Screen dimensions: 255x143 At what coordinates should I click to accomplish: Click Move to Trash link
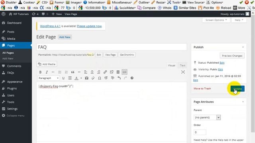pos(202,89)
